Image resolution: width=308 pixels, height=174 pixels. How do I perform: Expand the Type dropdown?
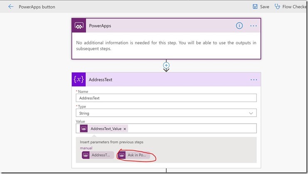click(251, 113)
